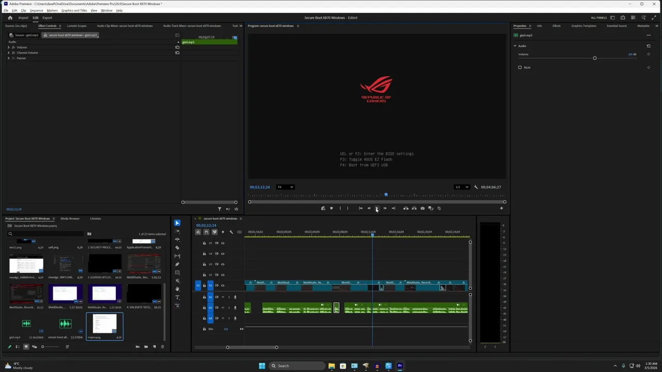Create a new bin with folder icon

click(x=146, y=347)
